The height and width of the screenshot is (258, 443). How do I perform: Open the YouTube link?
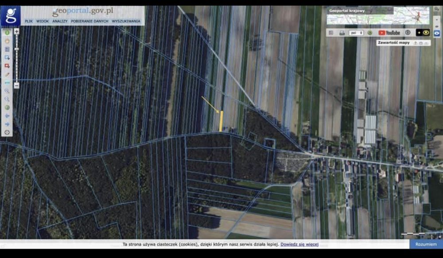coord(389,33)
